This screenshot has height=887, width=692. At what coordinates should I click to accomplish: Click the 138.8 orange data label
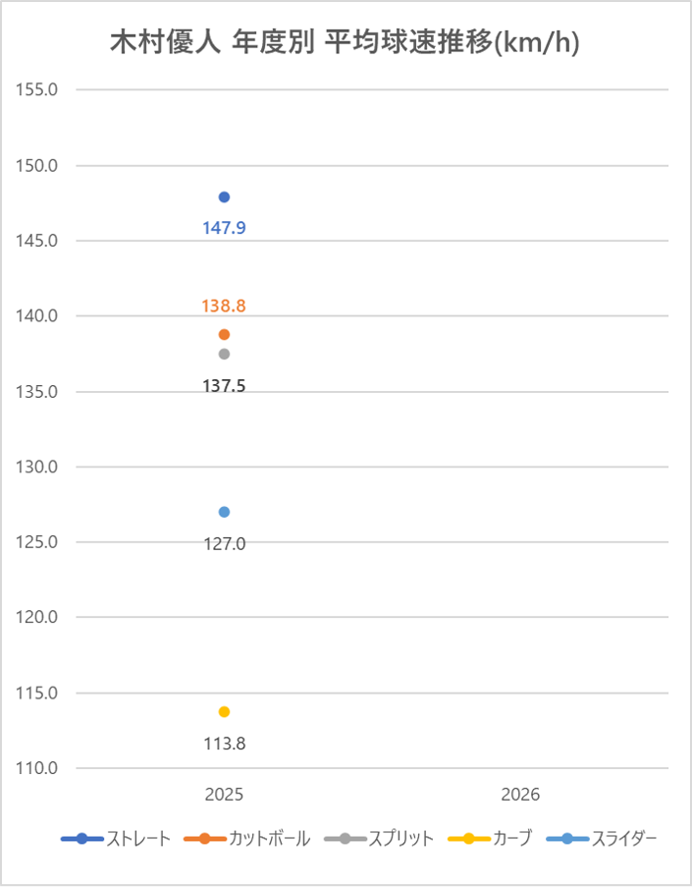tap(224, 306)
